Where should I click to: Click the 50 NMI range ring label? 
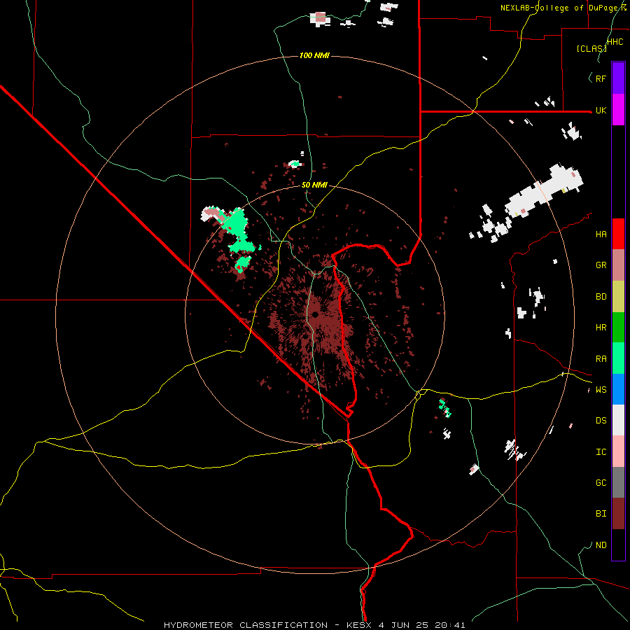pyautogui.click(x=314, y=185)
